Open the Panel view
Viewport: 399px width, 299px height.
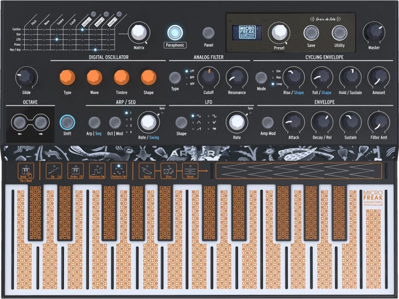tap(208, 33)
